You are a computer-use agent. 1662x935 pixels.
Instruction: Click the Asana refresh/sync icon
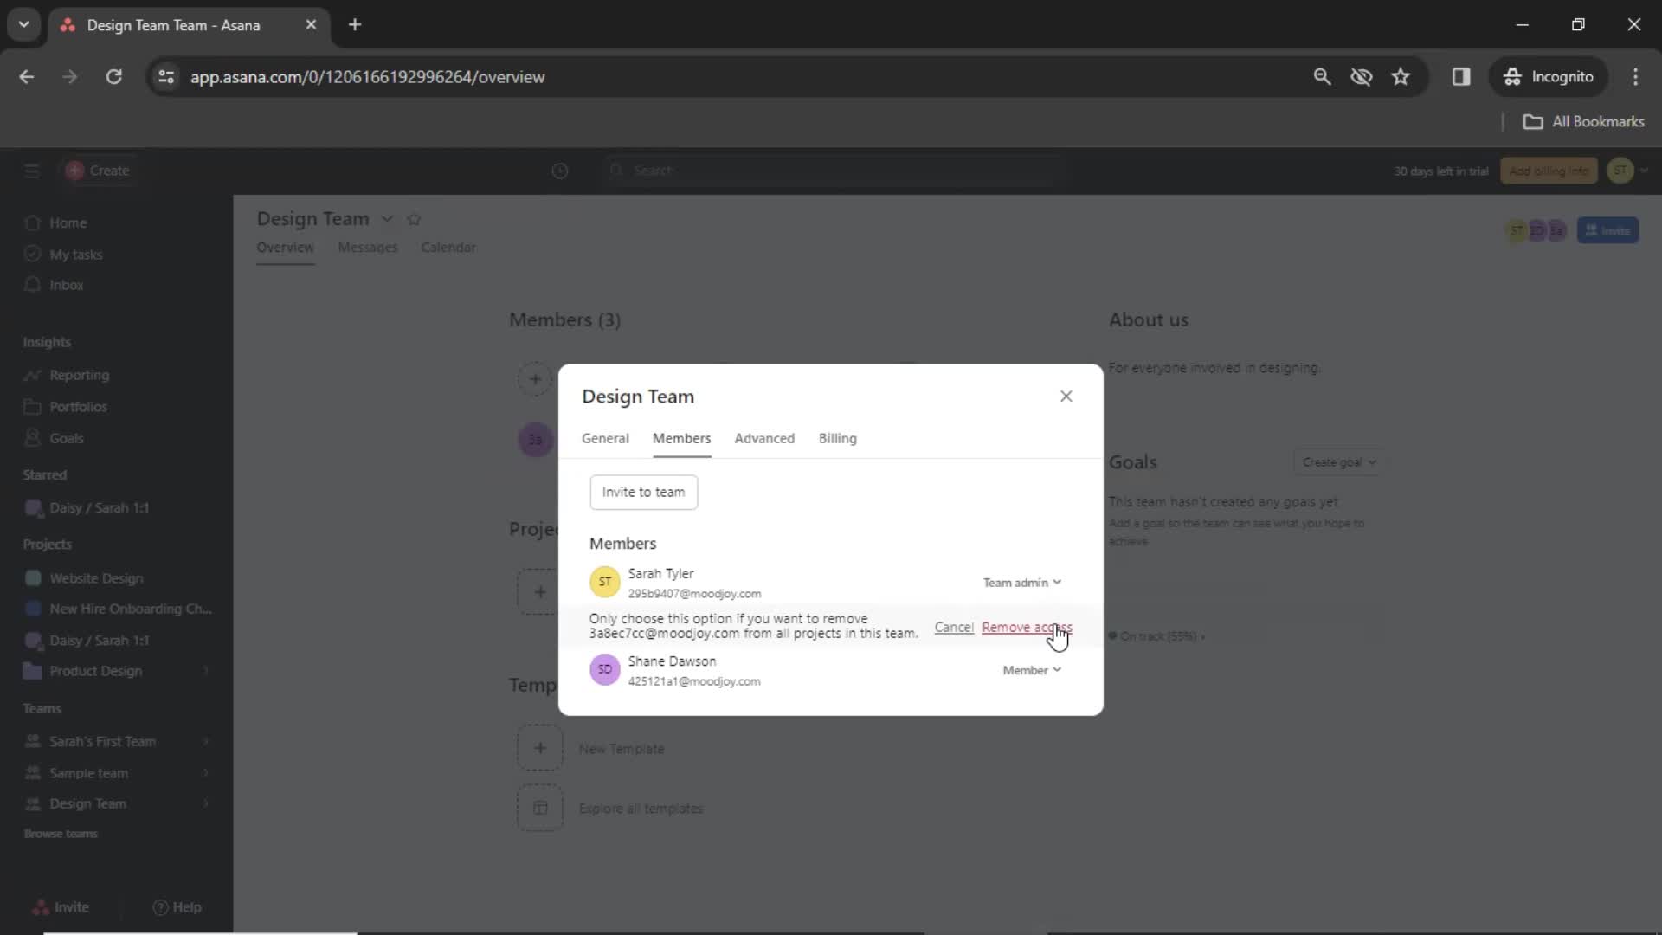coord(559,170)
